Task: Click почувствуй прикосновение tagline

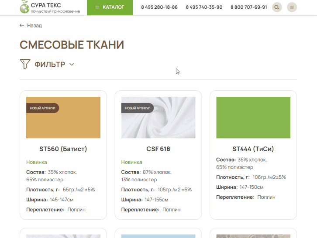Action: click(55, 11)
